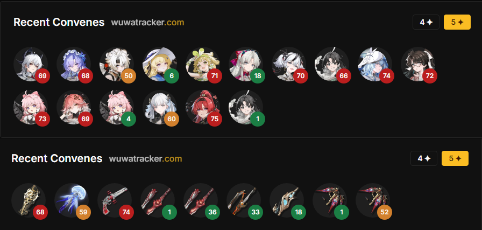The height and width of the screenshot is (230, 482).
Task: Click the red sword weapon with pity 36
Action: pos(201,200)
